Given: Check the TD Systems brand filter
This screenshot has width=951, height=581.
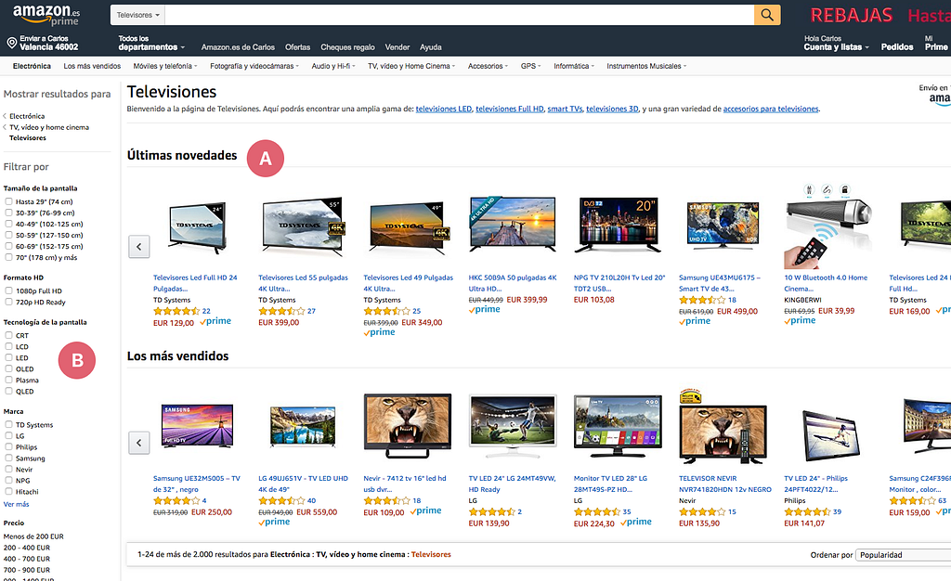Looking at the screenshot, I should (x=9, y=425).
